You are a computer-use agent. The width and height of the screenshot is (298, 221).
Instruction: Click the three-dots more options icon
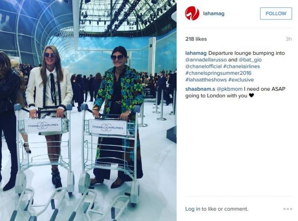click(x=288, y=209)
